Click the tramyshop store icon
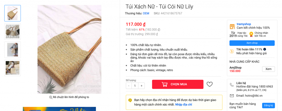Viewport: 282px width, 111px height. tap(232, 27)
